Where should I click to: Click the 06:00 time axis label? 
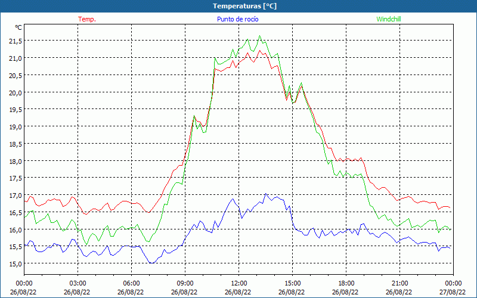pyautogui.click(x=131, y=284)
